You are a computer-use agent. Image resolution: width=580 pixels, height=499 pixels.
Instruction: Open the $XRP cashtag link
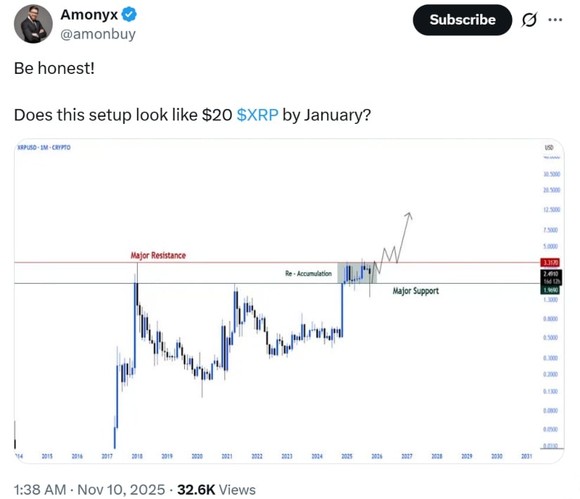click(x=257, y=115)
